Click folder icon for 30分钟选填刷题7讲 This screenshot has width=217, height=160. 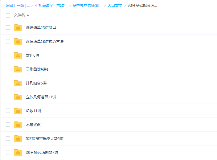click(x=18, y=153)
